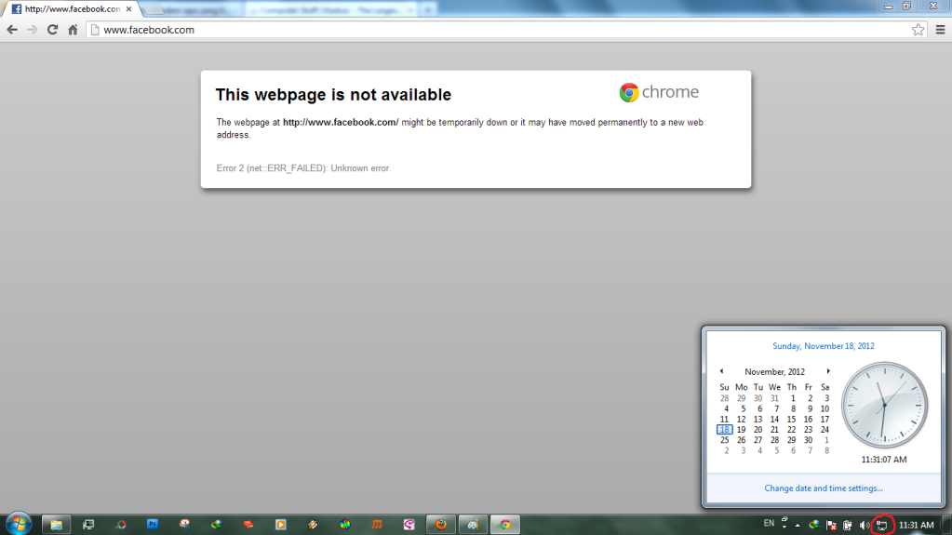Open the Photoshop taskbar icon

click(x=153, y=524)
